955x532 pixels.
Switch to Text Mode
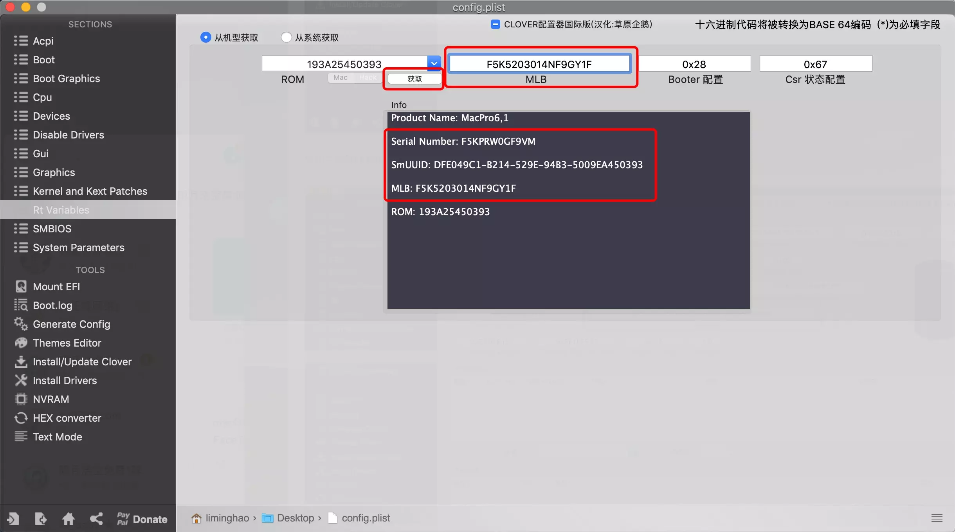pyautogui.click(x=57, y=437)
